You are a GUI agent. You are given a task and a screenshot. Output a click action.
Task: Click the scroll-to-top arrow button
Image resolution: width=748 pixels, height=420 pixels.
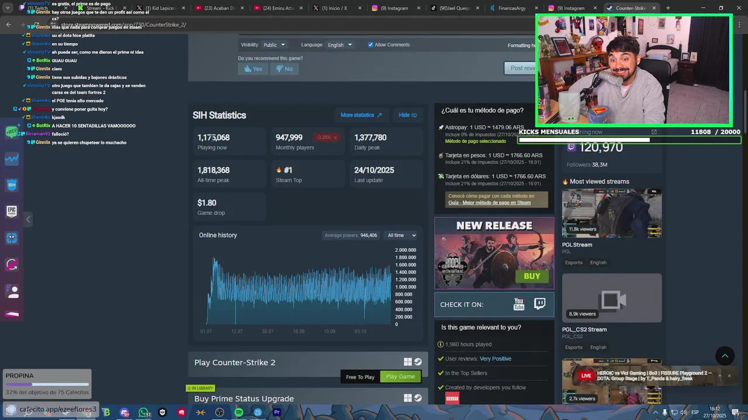point(725,356)
